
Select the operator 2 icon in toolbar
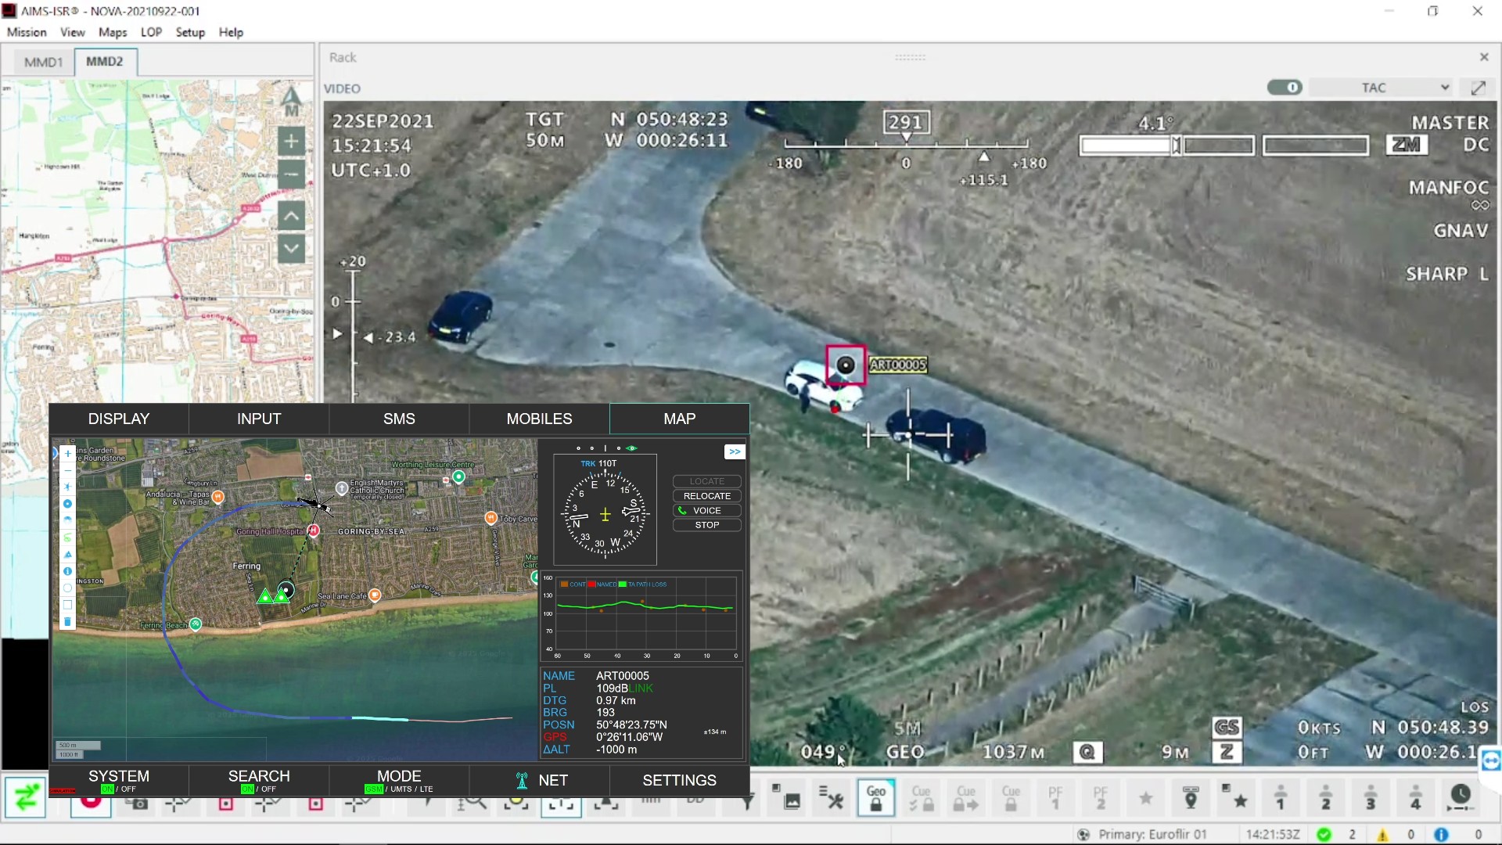[1326, 797]
